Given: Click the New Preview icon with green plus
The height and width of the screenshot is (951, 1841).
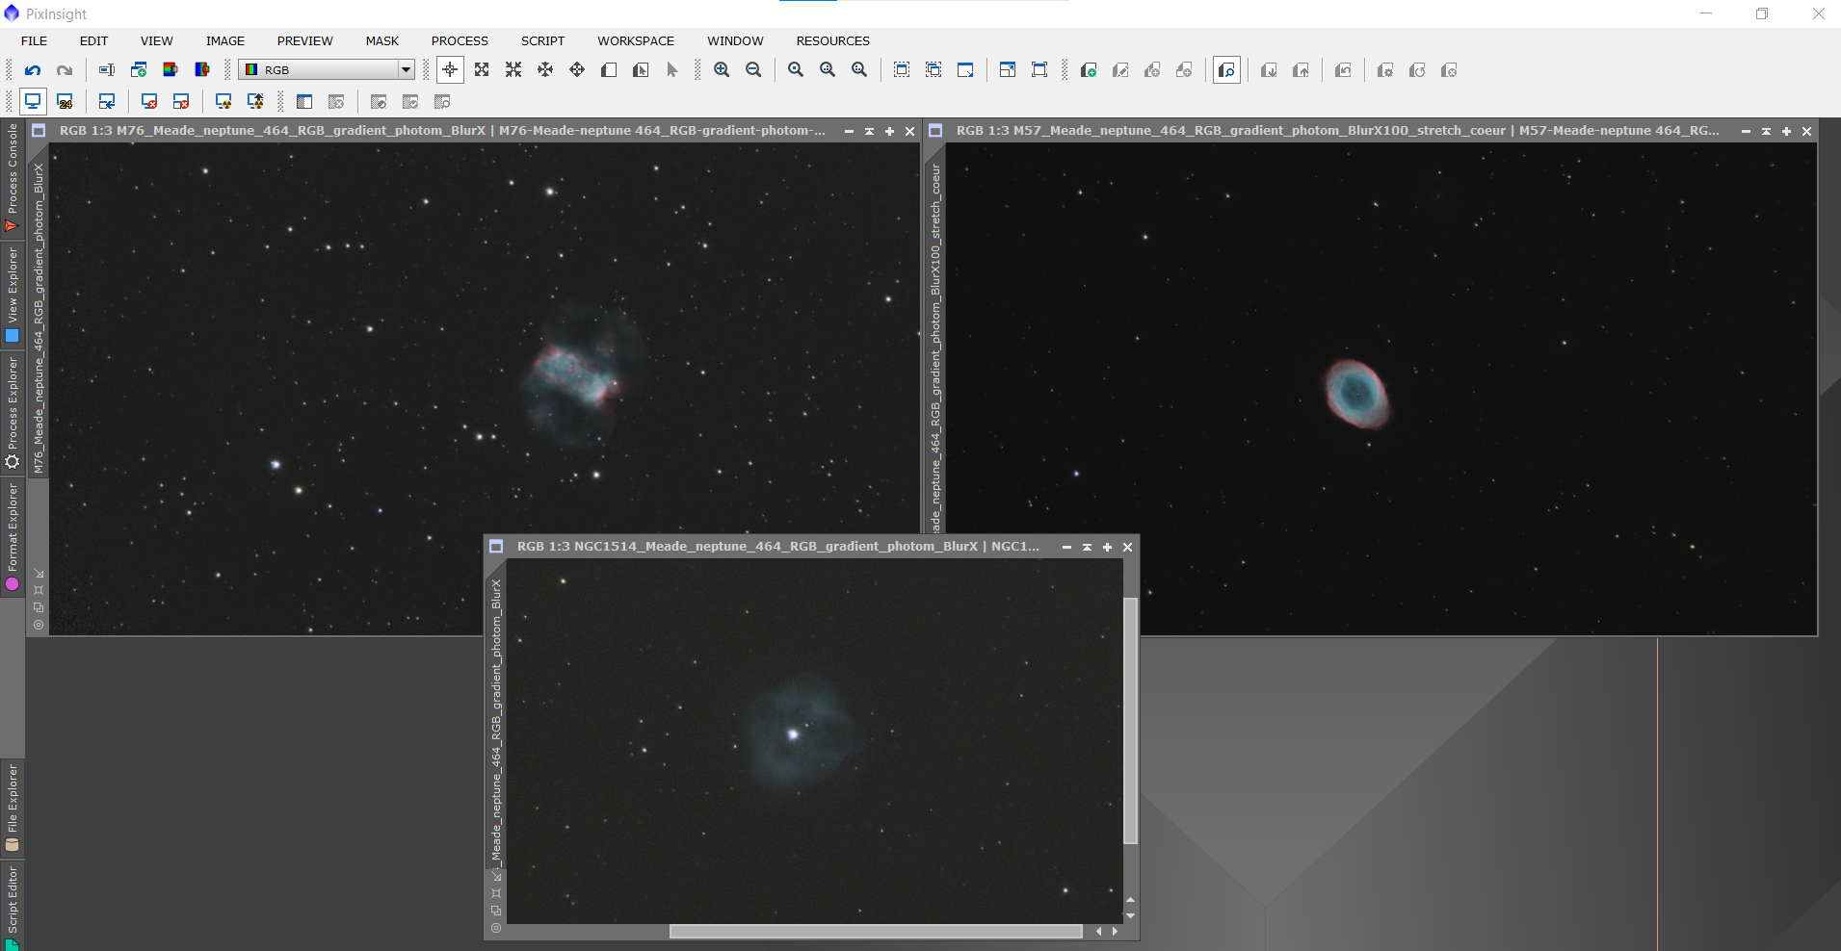Looking at the screenshot, I should click(1089, 70).
